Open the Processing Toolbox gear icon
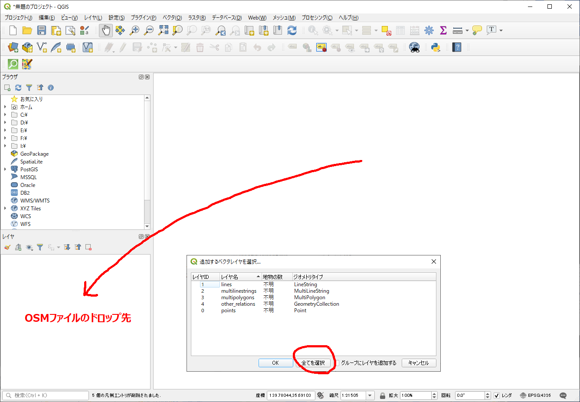Image resolution: width=580 pixels, height=402 pixels. tap(429, 30)
